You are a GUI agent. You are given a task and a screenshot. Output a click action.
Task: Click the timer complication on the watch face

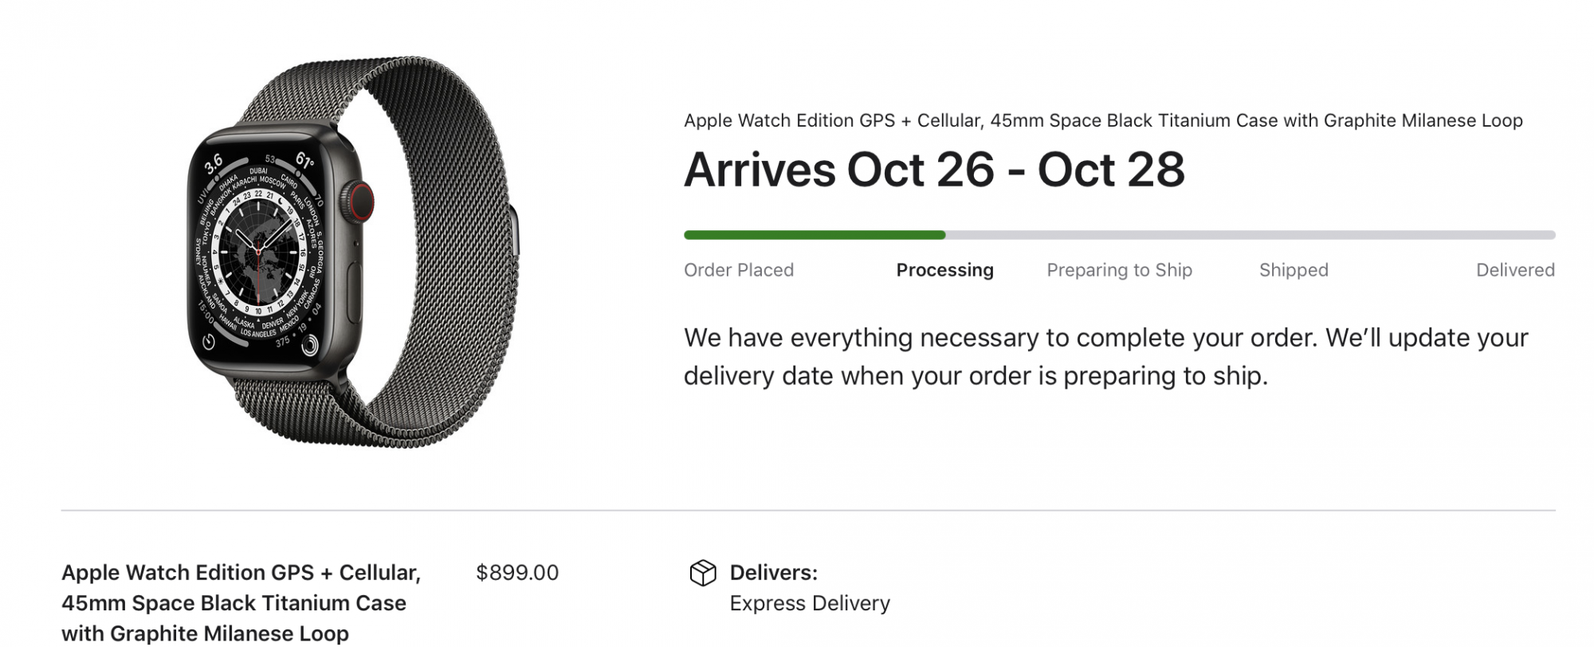tap(208, 342)
